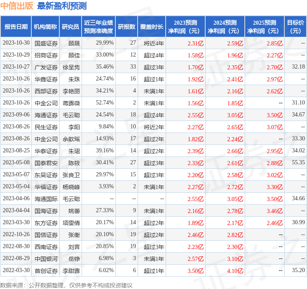Click institution 华泰证券

click(x=46, y=151)
